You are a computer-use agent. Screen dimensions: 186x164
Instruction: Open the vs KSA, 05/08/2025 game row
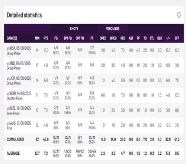tap(94, 50)
